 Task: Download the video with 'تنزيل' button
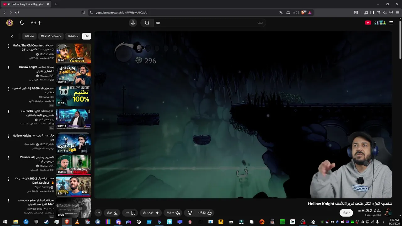click(x=112, y=213)
